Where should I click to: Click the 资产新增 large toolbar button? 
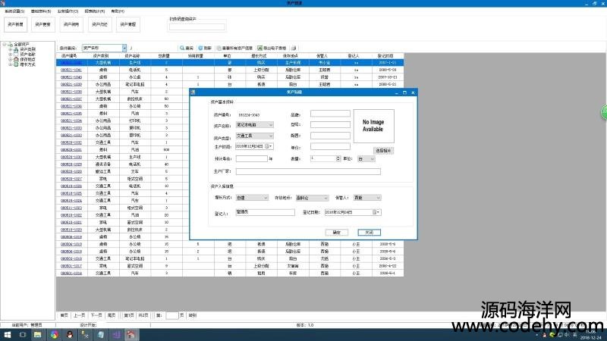coord(15,24)
